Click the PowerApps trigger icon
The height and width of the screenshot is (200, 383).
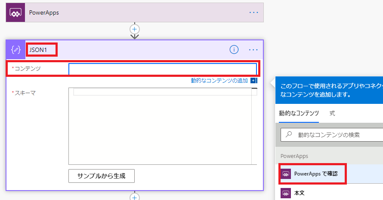tap(15, 13)
